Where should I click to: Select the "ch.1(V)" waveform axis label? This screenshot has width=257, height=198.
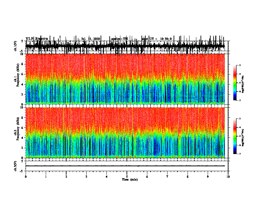(16, 46)
